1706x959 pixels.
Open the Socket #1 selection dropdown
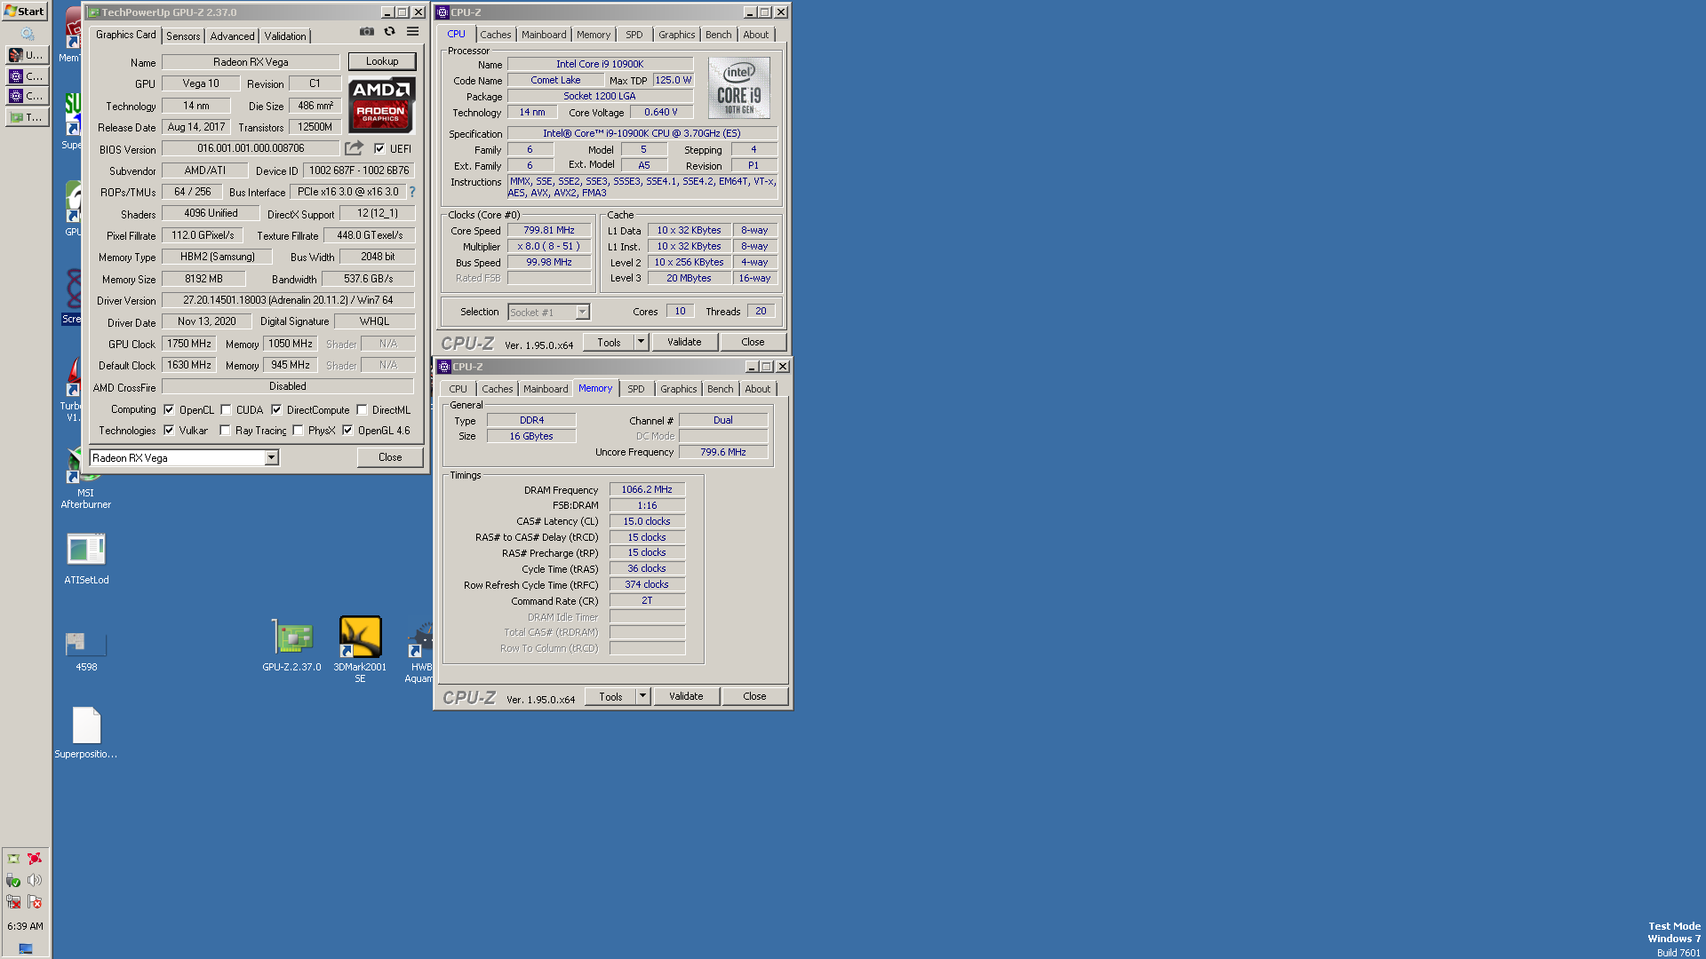point(582,313)
